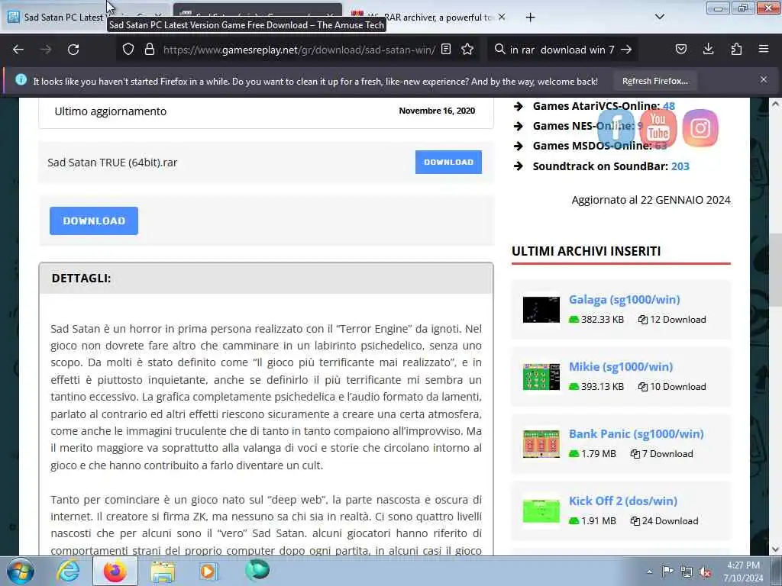782x586 pixels.
Task: Click DETTAGLI section header
Action: pos(267,278)
